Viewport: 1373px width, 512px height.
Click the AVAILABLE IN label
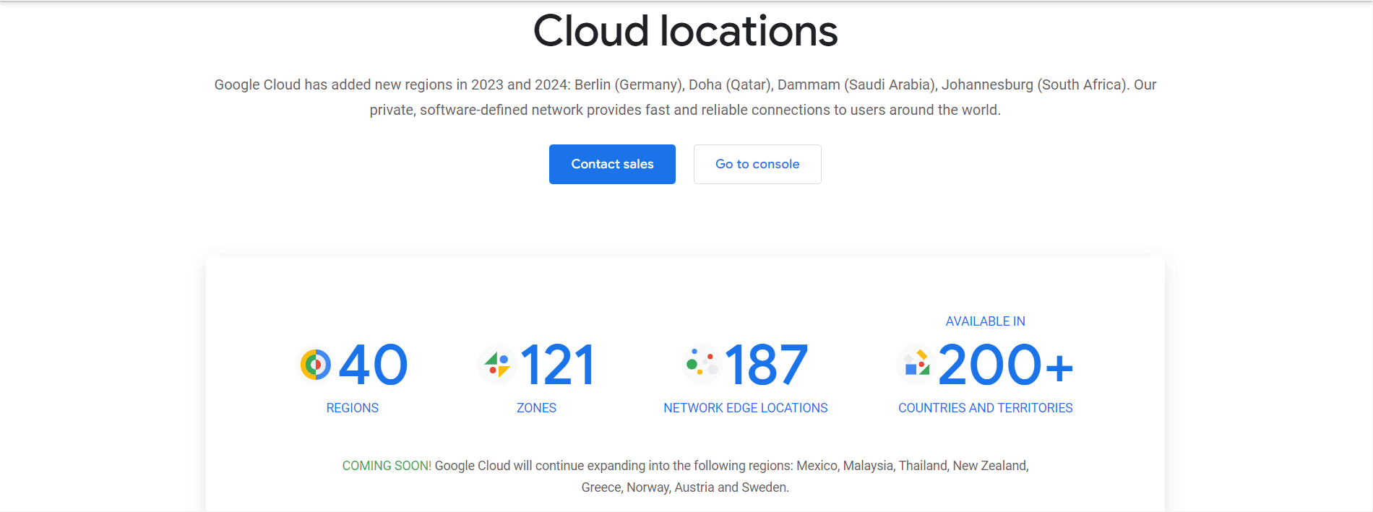[x=986, y=321]
